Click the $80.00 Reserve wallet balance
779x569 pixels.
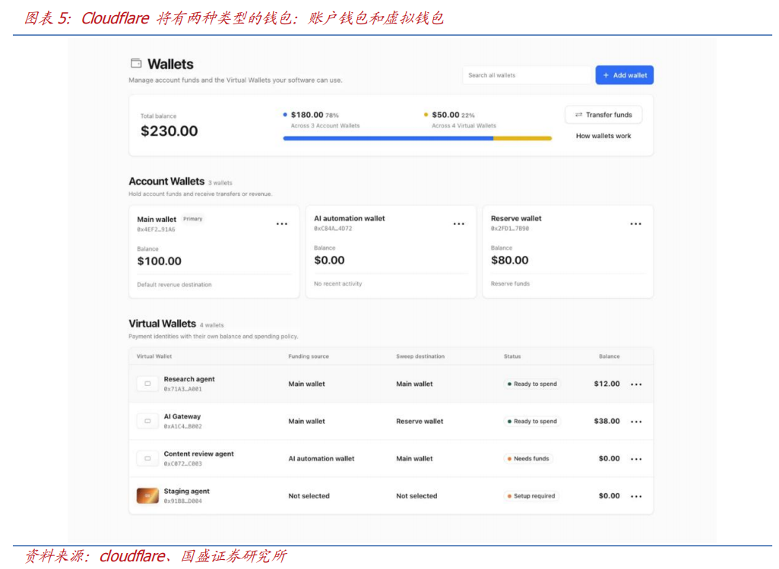coord(510,260)
